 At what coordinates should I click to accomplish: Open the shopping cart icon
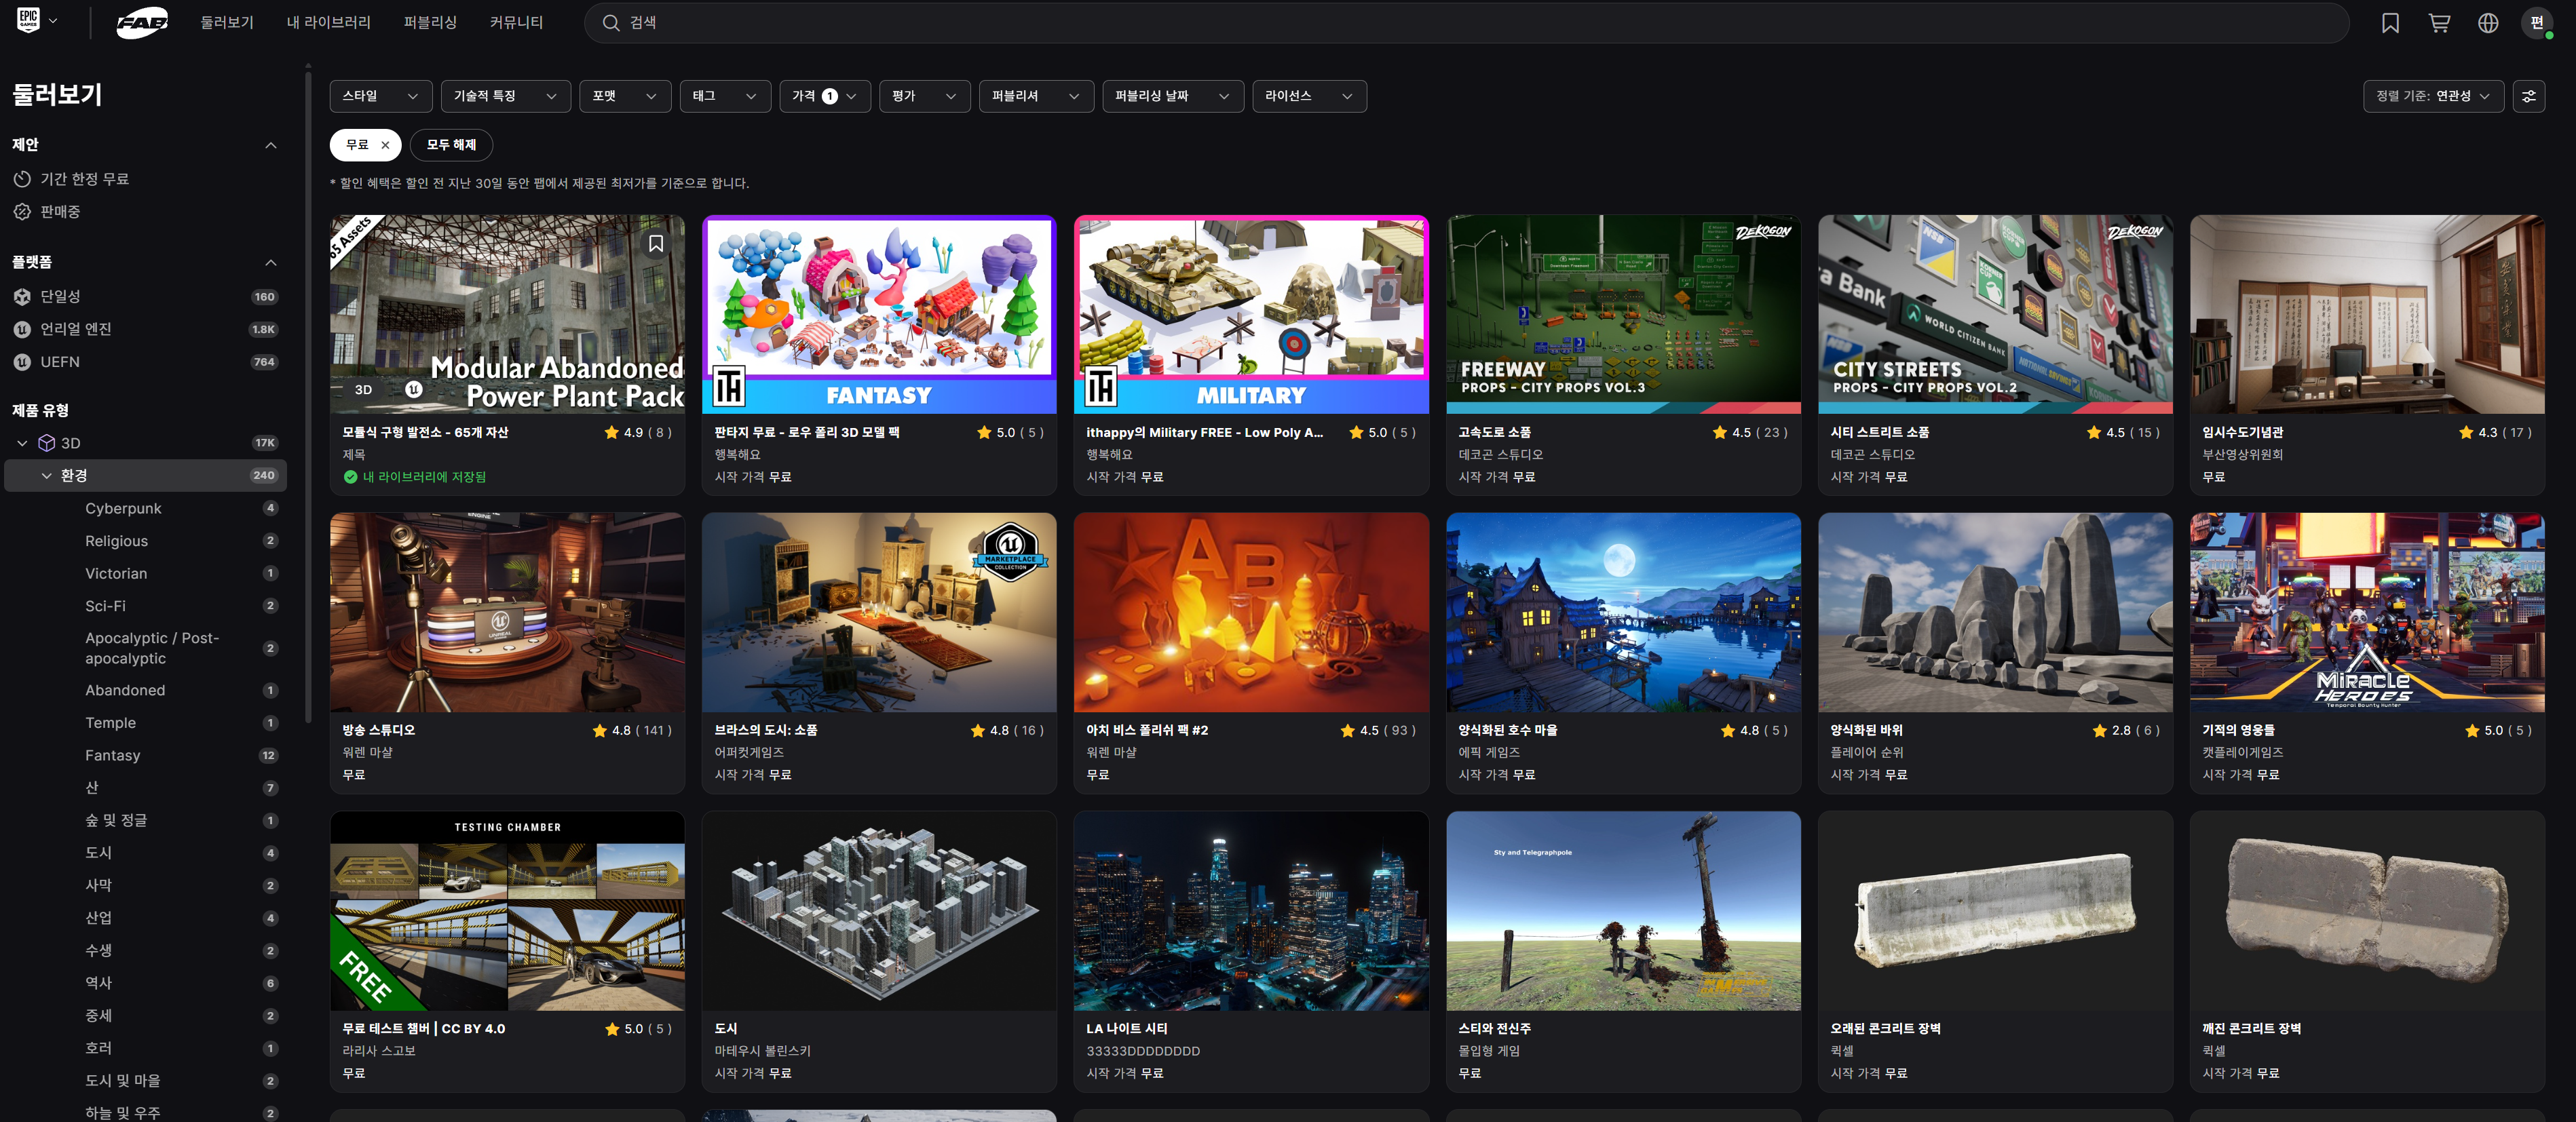click(2439, 23)
